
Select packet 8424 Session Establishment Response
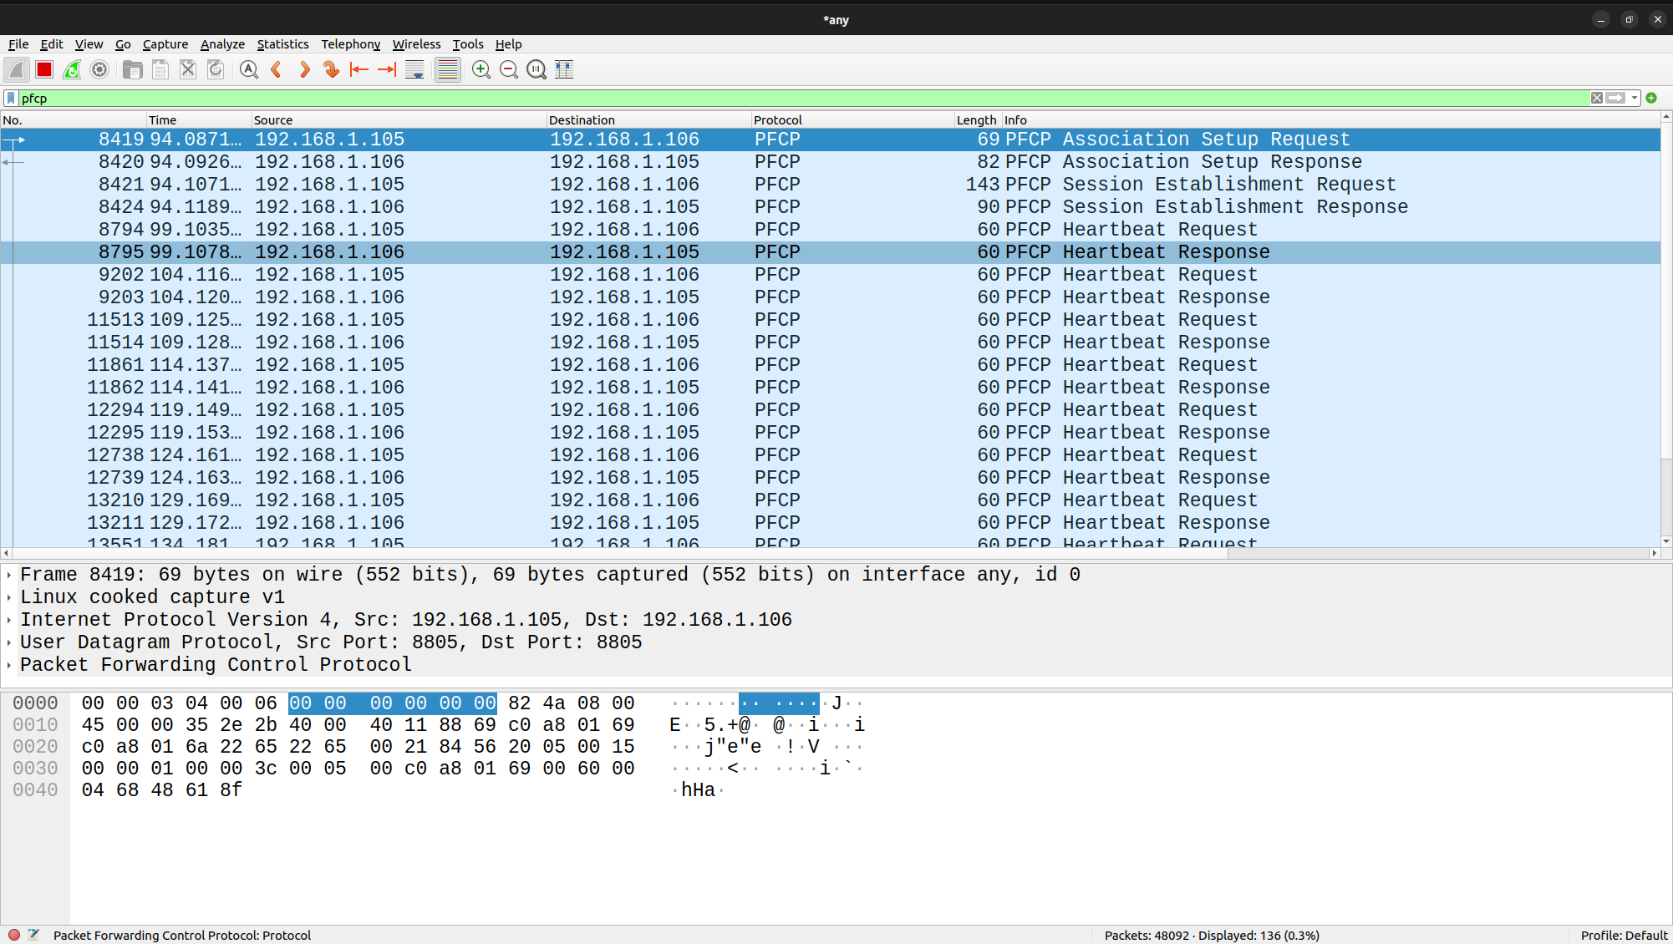coord(831,207)
